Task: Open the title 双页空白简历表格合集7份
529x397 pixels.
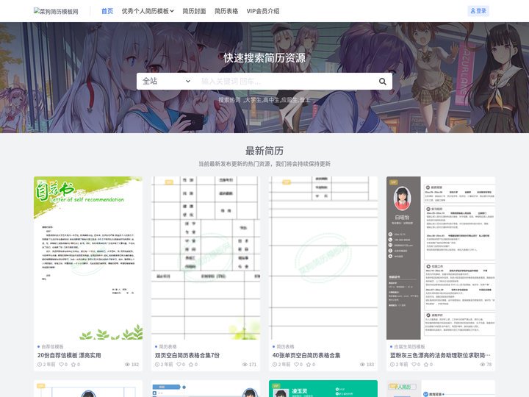Action: 187,356
